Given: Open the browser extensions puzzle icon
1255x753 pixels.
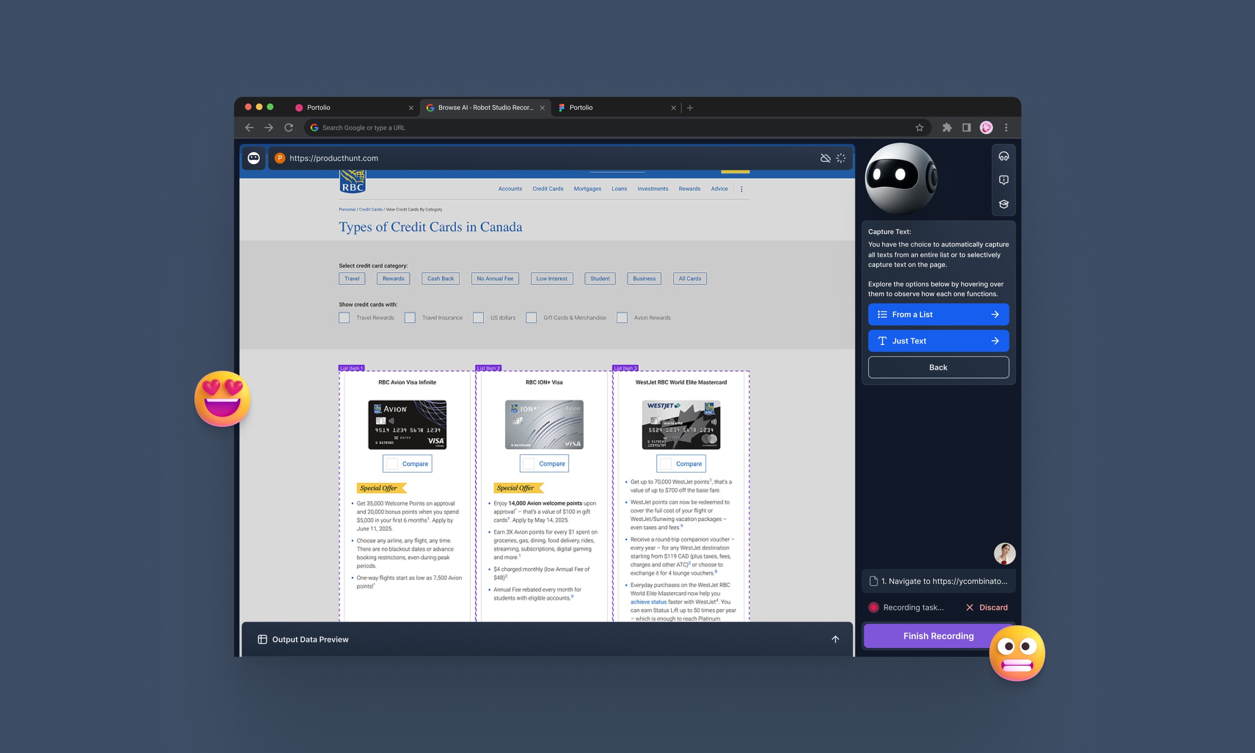Looking at the screenshot, I should (946, 128).
